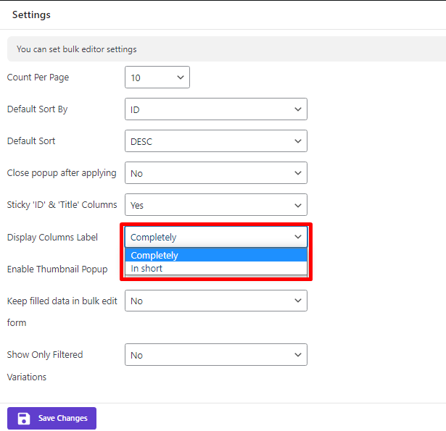Screen dimensions: 446x431
Task: Choose the In short option
Action: point(216,268)
